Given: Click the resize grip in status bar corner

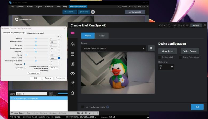Looking at the screenshot, I should point(148,117).
